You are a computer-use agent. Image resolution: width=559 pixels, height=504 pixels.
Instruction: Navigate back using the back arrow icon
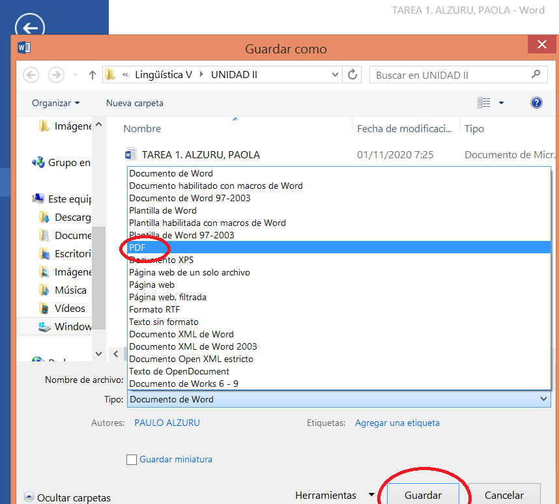31,74
